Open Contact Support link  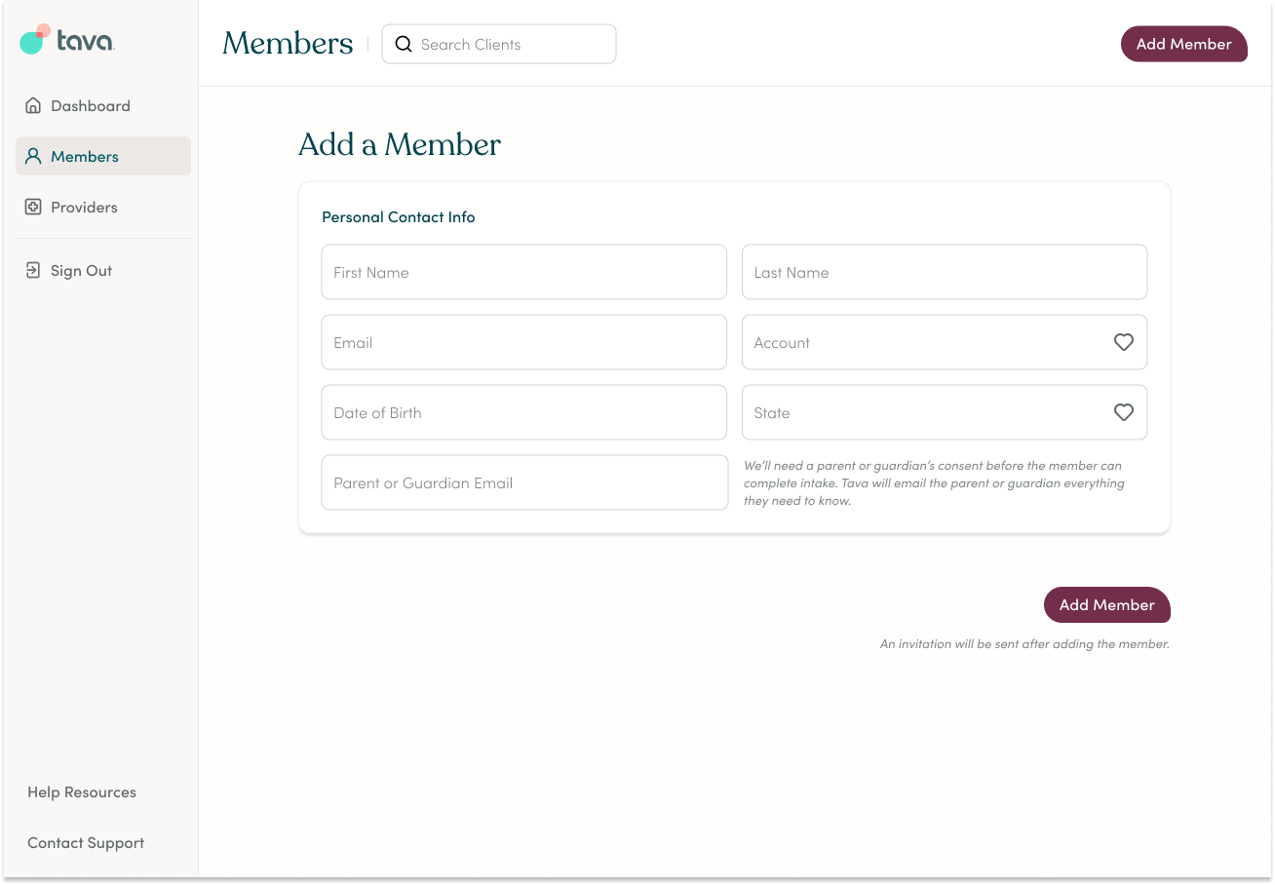[86, 843]
